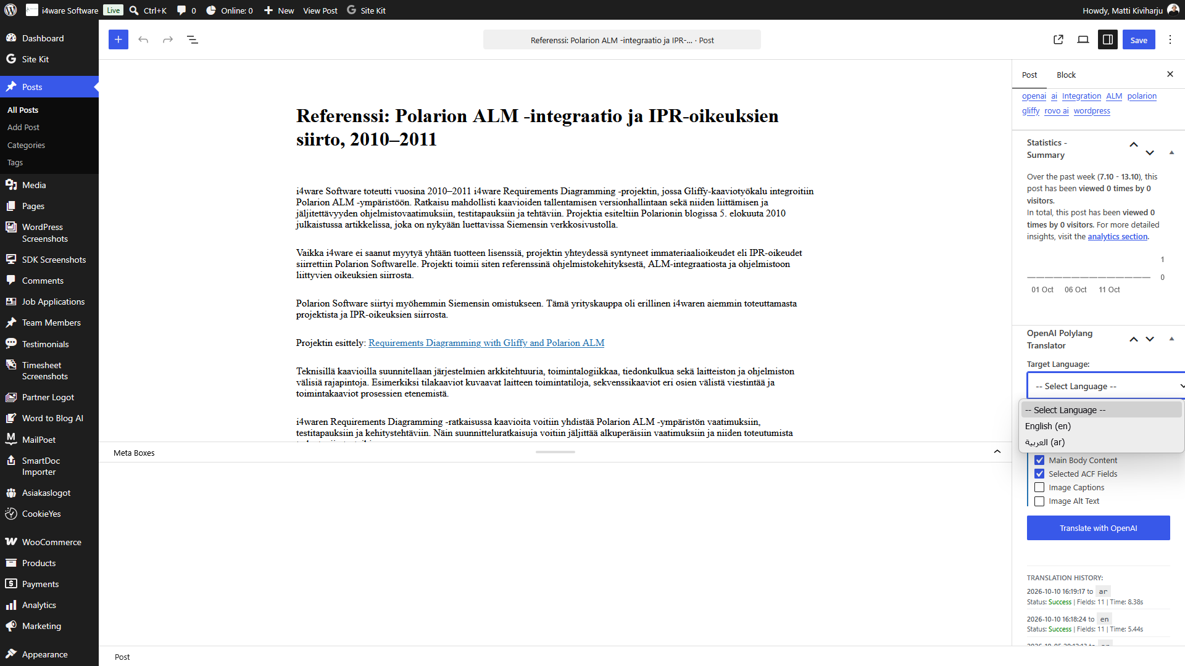Choose English (en) from language list
1185x666 pixels.
tap(1101, 426)
